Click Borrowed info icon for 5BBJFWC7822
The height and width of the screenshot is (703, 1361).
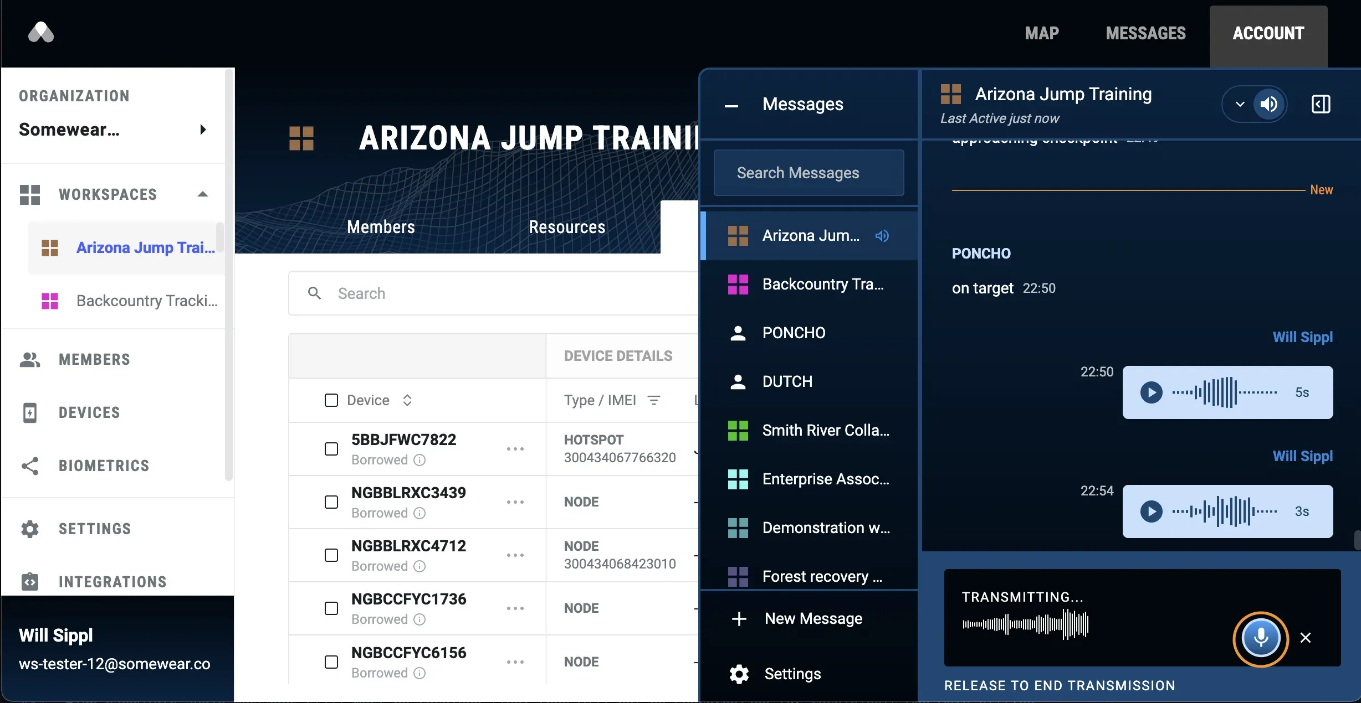coord(420,460)
